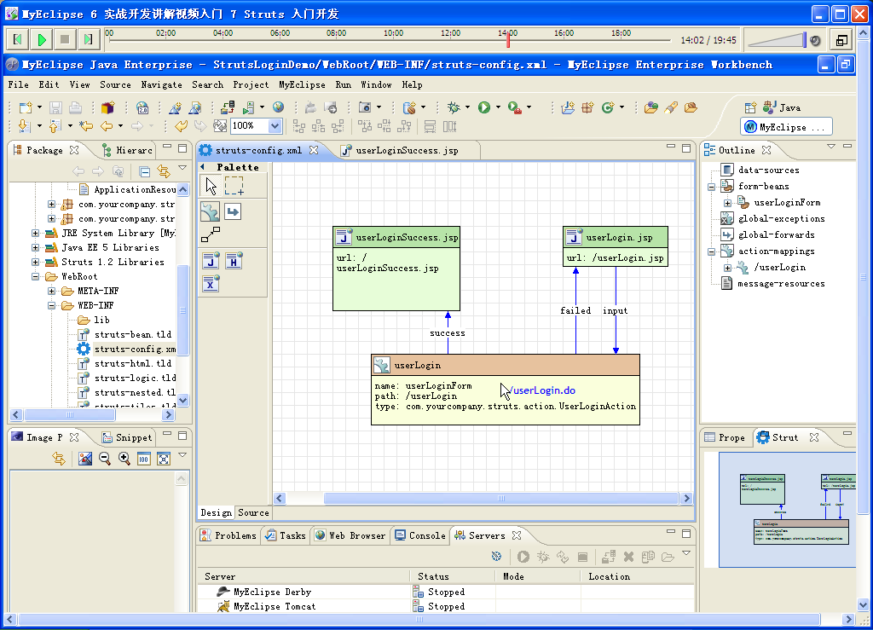Open the Project menu
The width and height of the screenshot is (873, 630).
click(251, 84)
